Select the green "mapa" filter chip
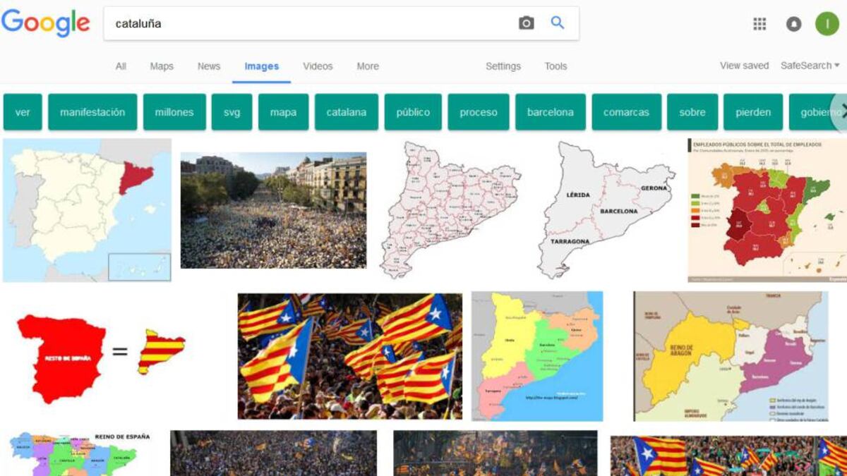The height and width of the screenshot is (476, 847). (x=283, y=112)
